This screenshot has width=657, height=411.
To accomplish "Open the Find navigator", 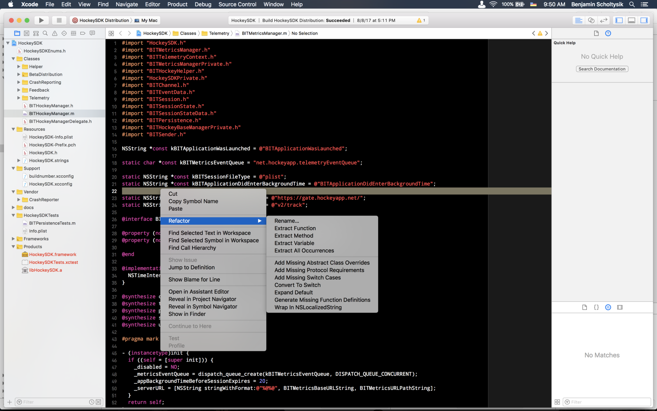I will [x=45, y=33].
